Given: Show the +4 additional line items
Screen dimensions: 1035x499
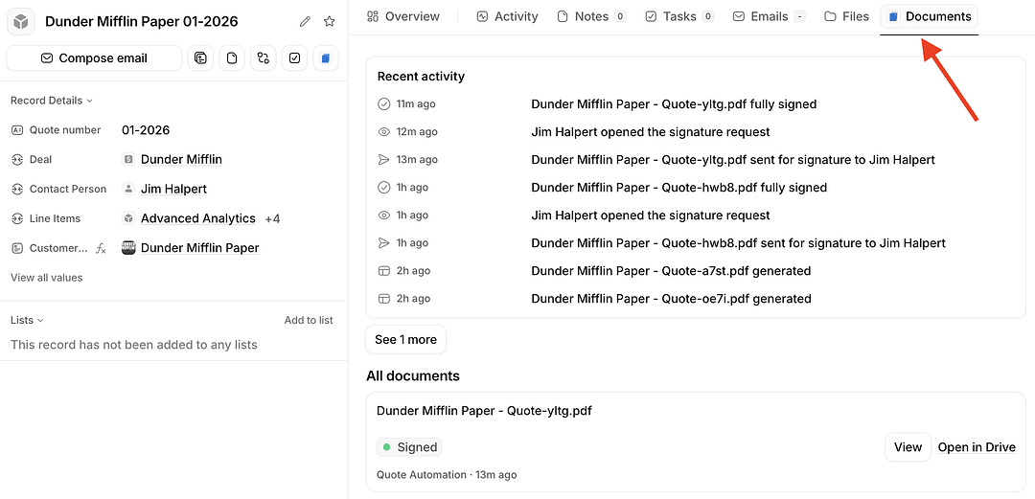Looking at the screenshot, I should (x=272, y=218).
